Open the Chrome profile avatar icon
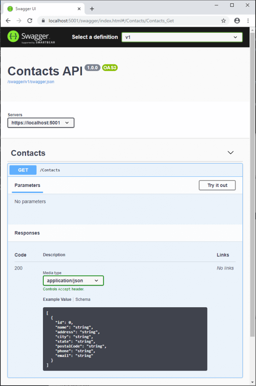256x386 pixels. pyautogui.click(x=237, y=21)
